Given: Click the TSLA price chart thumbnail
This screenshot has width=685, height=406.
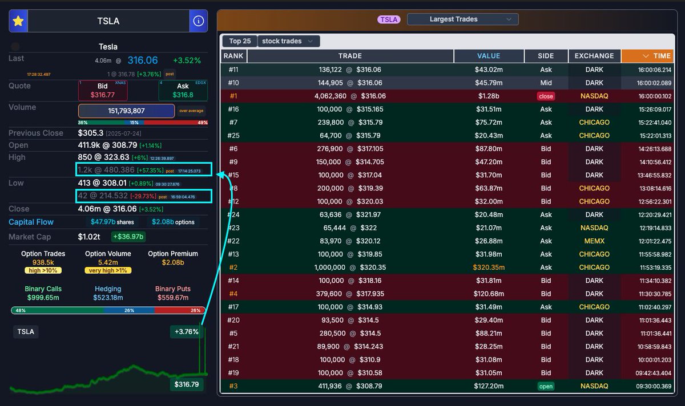Looking at the screenshot, I should click(108, 359).
